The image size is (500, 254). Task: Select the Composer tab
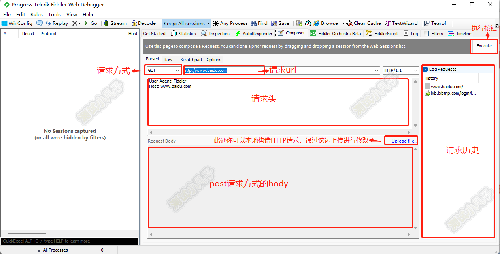pyautogui.click(x=292, y=33)
